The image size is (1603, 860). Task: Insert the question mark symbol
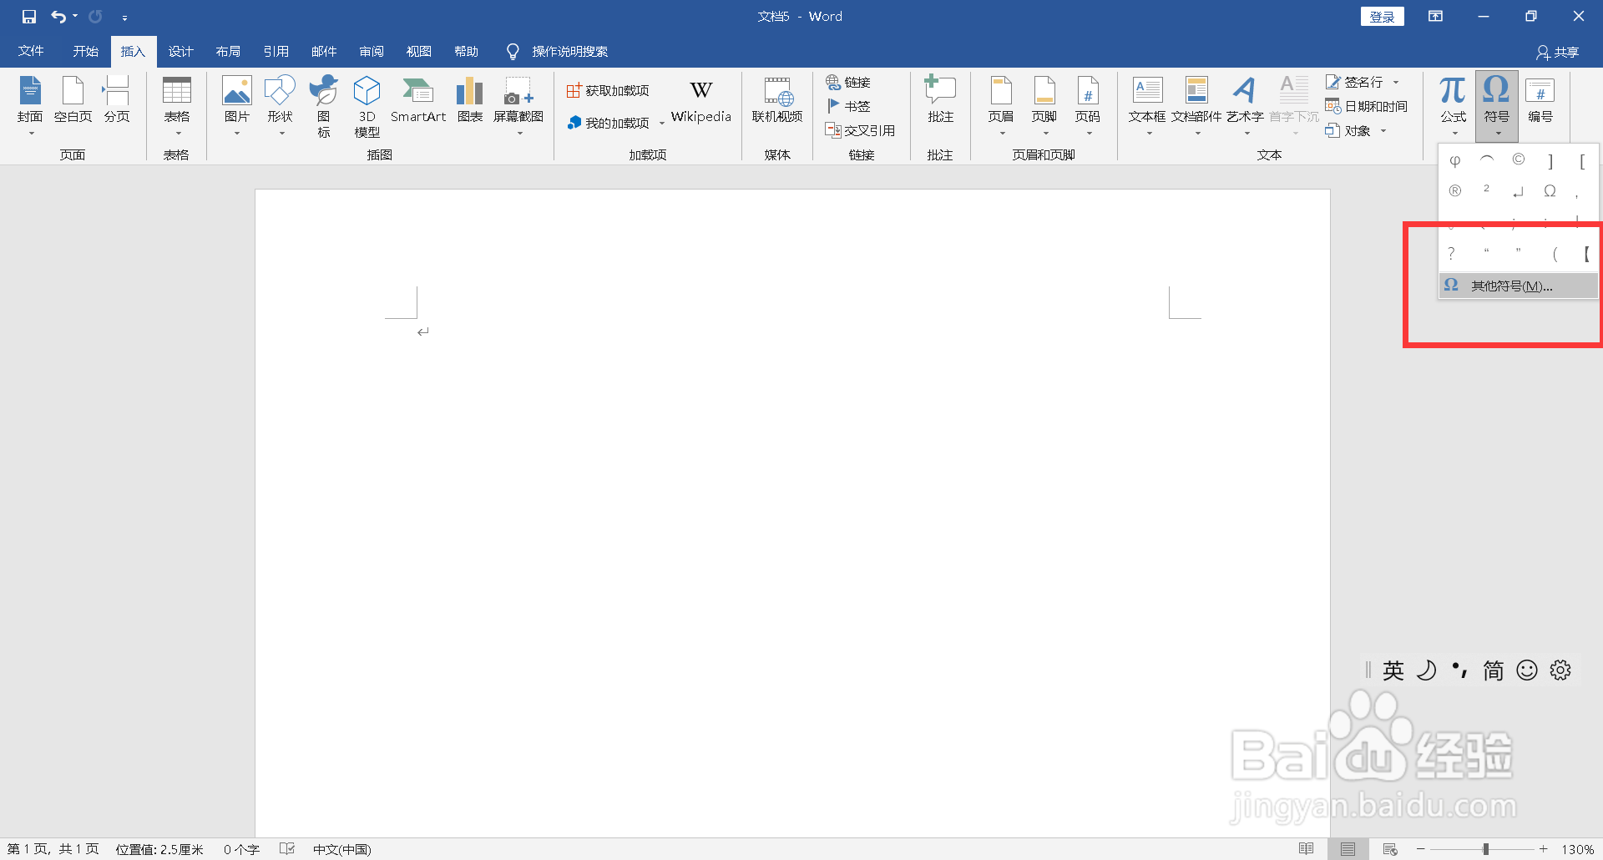click(x=1452, y=253)
